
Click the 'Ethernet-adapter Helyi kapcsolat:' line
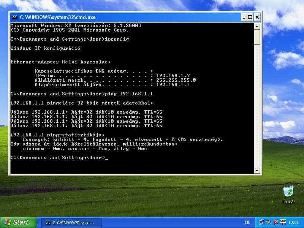[60, 62]
